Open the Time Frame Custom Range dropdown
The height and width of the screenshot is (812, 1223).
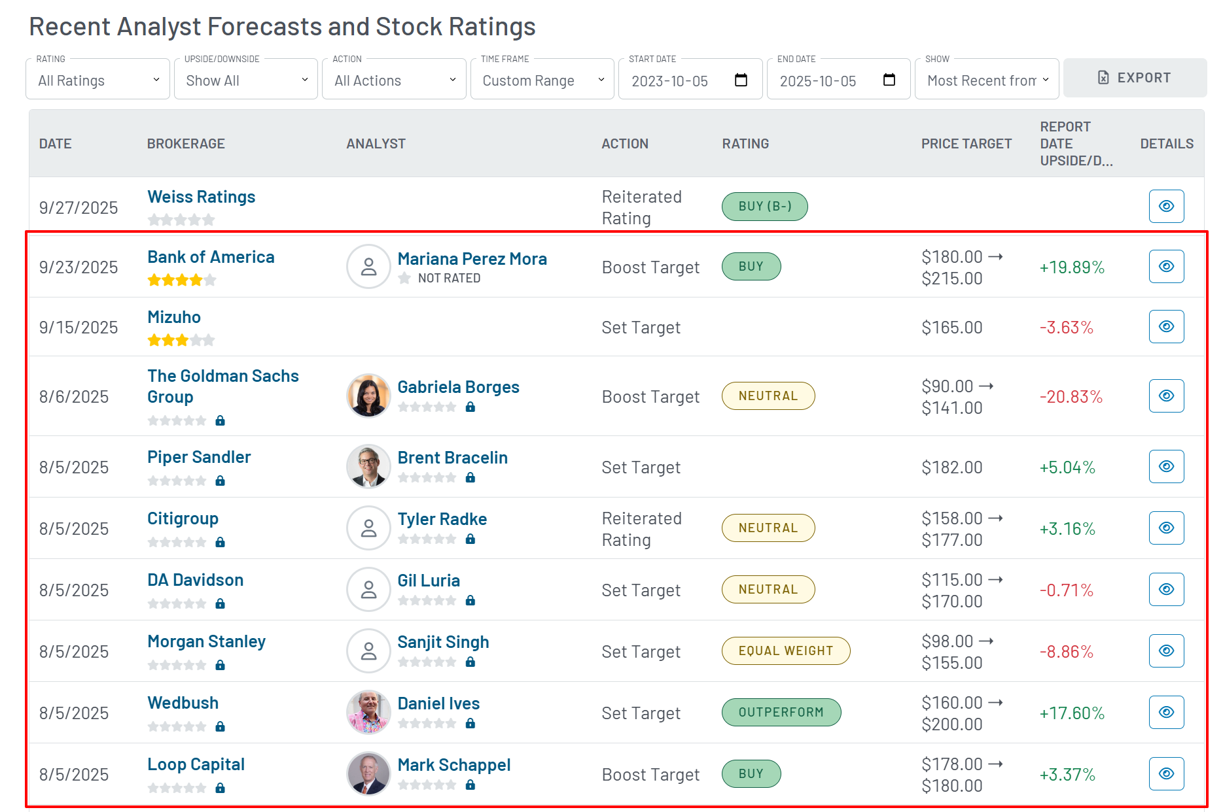[x=542, y=80]
